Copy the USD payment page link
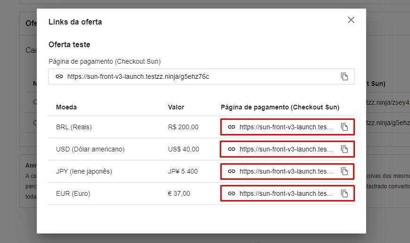The height and width of the screenshot is (243, 410). 344,149
